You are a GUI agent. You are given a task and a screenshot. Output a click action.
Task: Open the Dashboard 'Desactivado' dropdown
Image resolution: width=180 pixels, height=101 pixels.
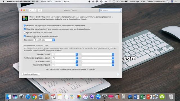pos(44,40)
